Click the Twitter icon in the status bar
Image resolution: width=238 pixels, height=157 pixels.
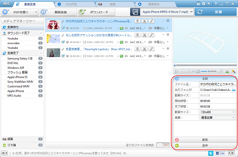[211, 153]
